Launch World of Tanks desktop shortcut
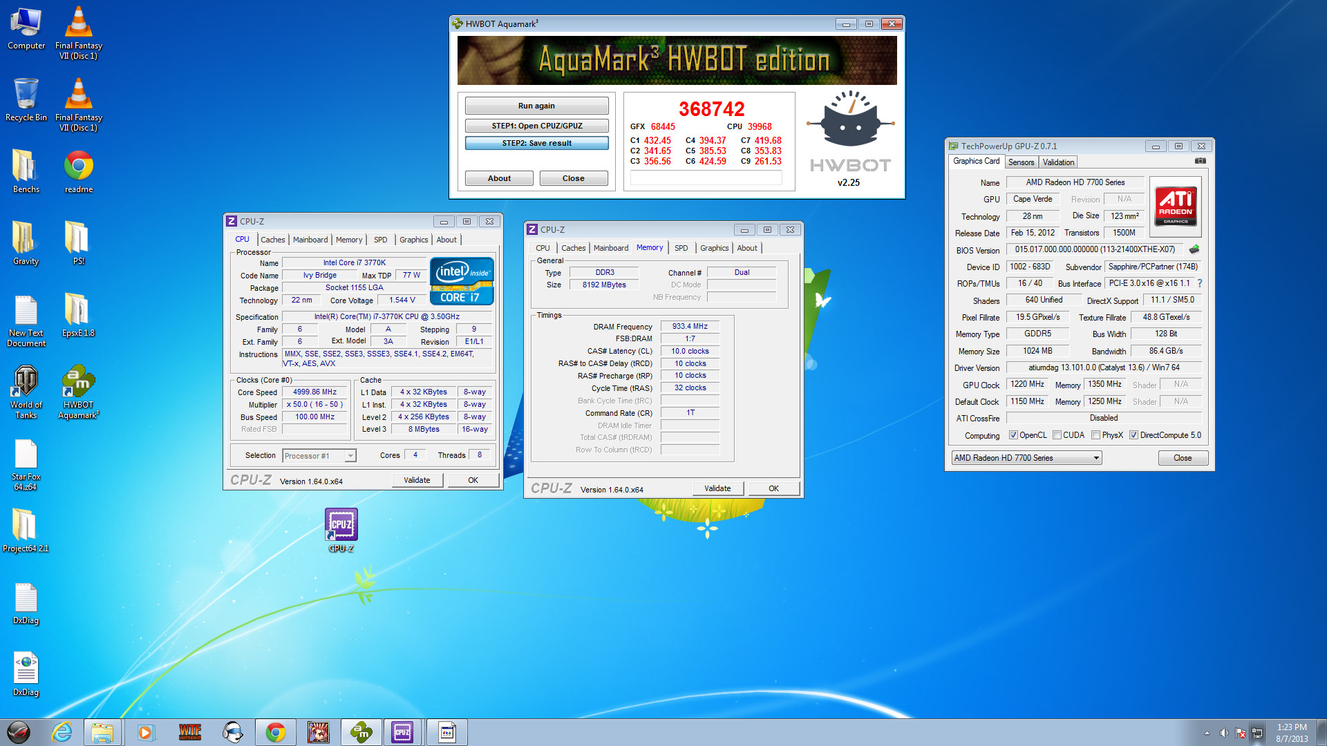The image size is (1327, 746). (26, 392)
